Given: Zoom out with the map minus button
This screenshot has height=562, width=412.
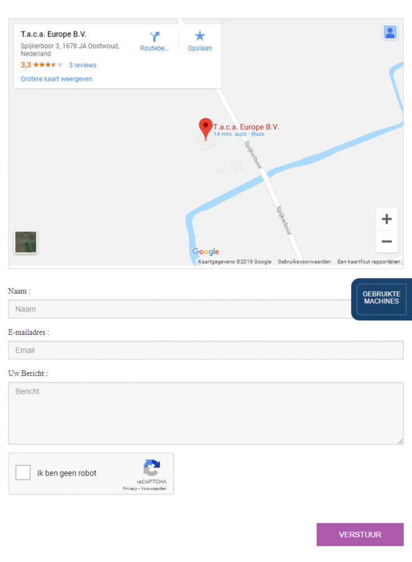Looking at the screenshot, I should click(x=387, y=241).
